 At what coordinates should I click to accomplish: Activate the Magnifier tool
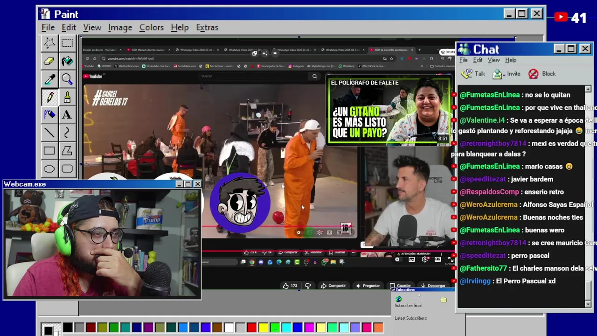(67, 79)
